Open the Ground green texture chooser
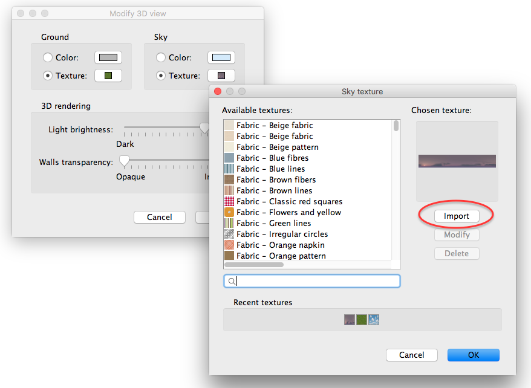 click(108, 76)
